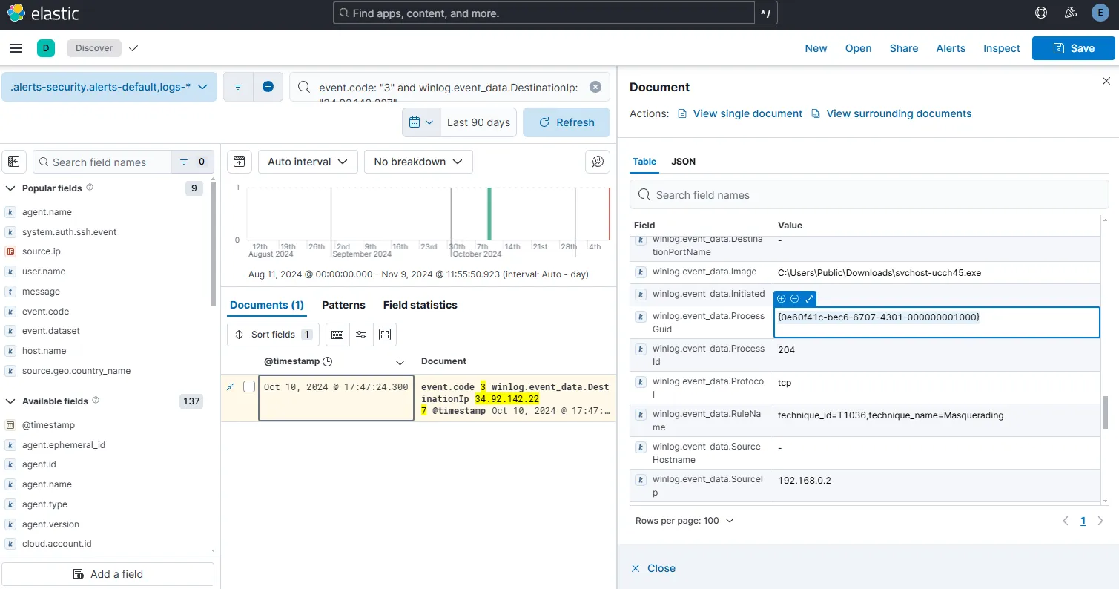The height and width of the screenshot is (589, 1119).
Task: Open the main navigation hamburger menu
Action: pos(16,48)
